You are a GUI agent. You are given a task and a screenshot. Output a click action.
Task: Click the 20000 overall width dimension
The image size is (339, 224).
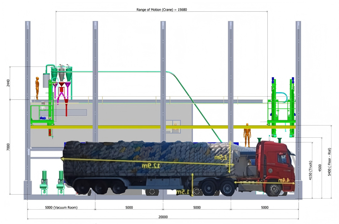pyautogui.click(x=163, y=217)
